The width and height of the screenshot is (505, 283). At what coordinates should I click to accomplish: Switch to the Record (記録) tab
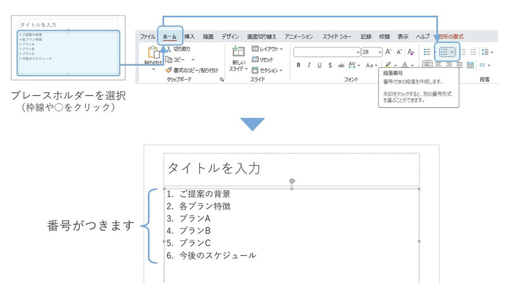pyautogui.click(x=366, y=37)
